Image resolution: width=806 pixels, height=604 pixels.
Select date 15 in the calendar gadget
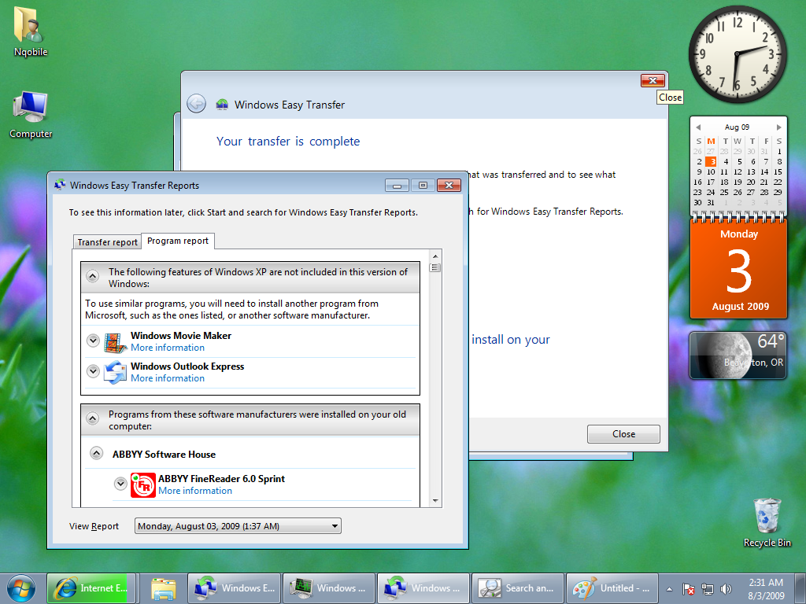pyautogui.click(x=778, y=172)
